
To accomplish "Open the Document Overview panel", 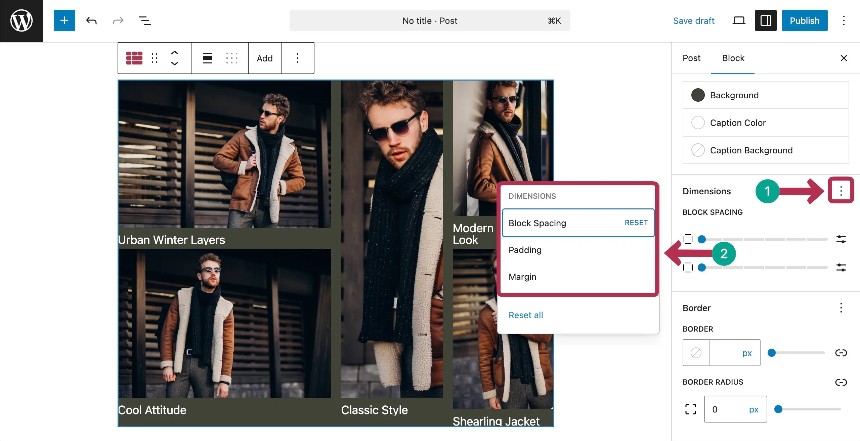I will point(145,20).
